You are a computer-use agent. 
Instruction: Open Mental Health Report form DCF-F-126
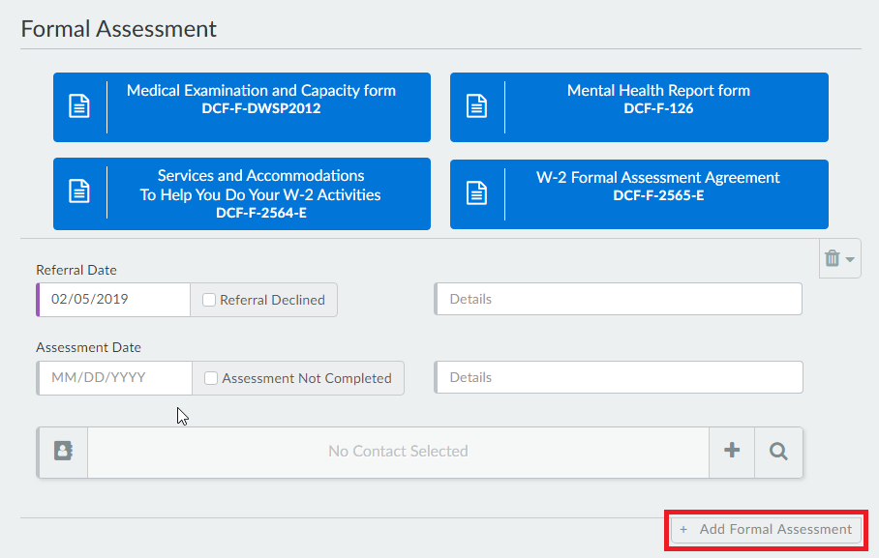click(x=658, y=99)
